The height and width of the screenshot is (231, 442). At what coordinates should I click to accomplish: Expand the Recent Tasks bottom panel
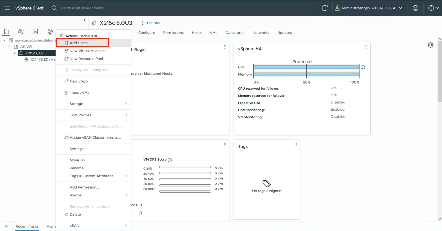[6, 226]
